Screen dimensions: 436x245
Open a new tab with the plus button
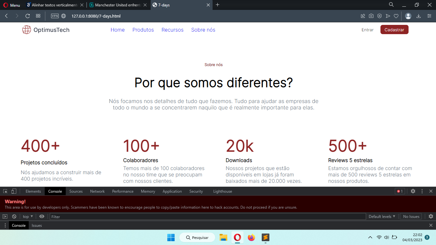point(218,5)
